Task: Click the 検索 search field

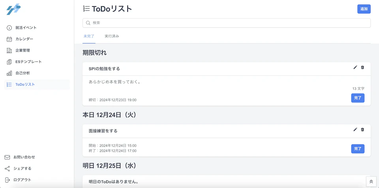Action: click(x=227, y=23)
